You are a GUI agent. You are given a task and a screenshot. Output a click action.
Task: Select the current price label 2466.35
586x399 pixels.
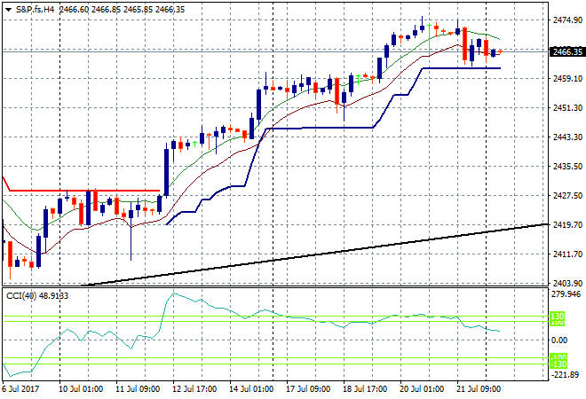click(x=567, y=52)
